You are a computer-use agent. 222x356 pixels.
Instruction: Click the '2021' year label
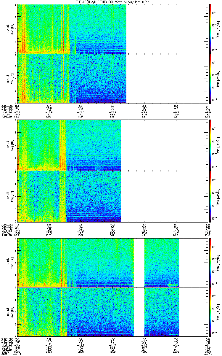(x=4, y=354)
